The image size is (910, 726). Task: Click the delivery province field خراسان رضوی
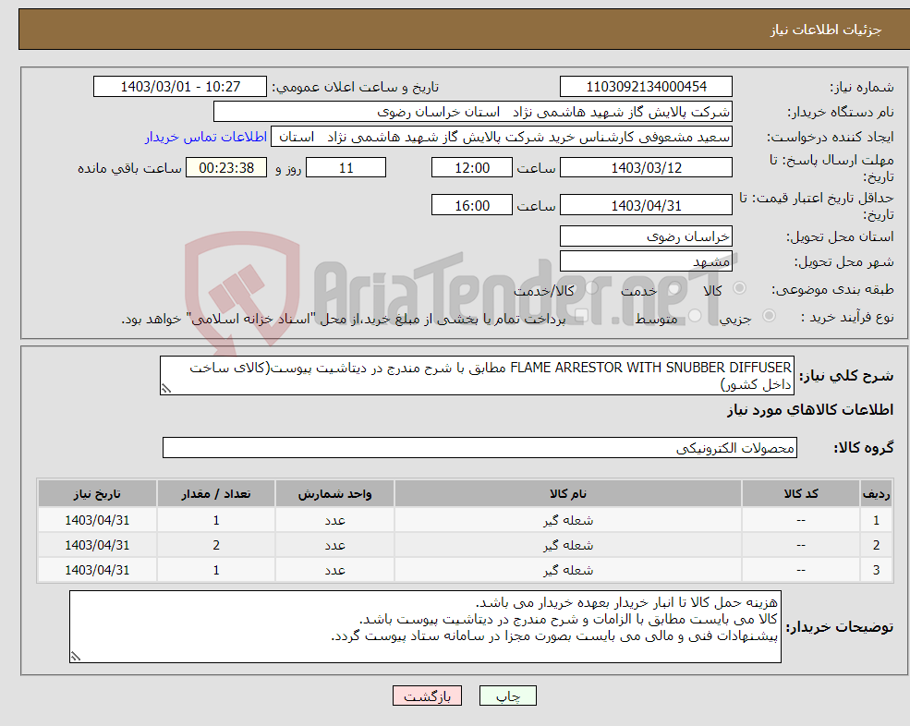[646, 236]
